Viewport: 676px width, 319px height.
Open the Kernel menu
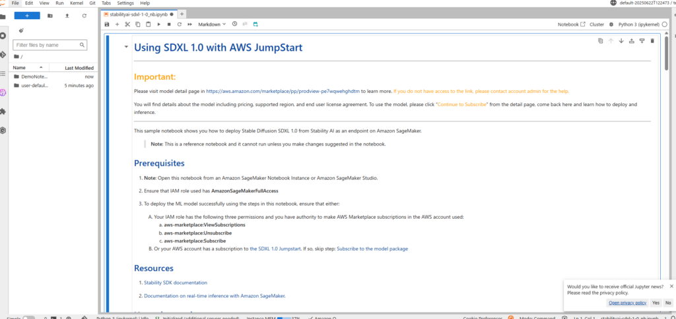pyautogui.click(x=77, y=3)
